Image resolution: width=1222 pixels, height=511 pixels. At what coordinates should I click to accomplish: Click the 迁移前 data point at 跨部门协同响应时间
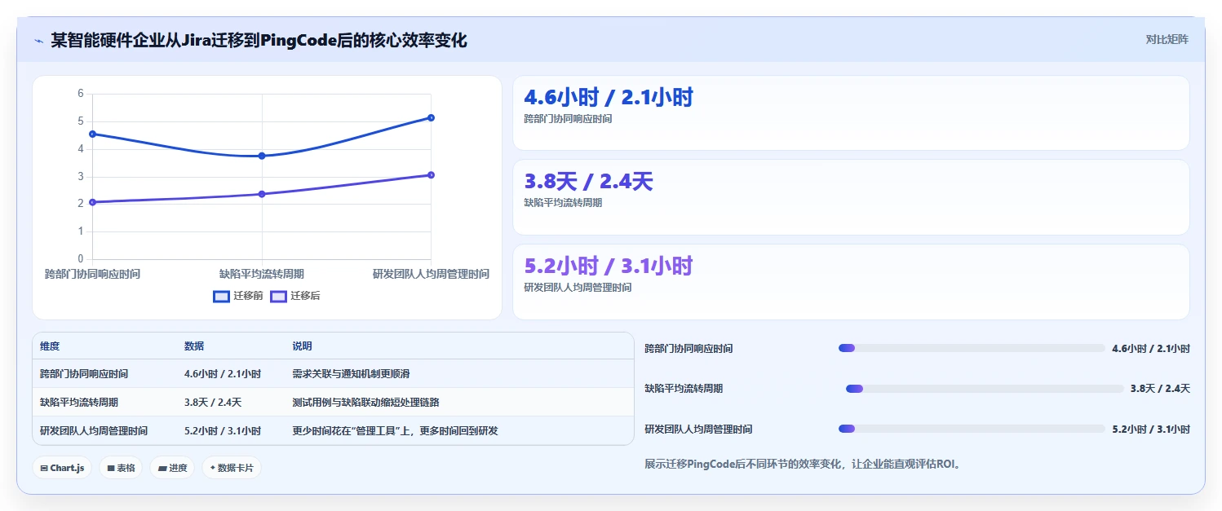point(92,134)
